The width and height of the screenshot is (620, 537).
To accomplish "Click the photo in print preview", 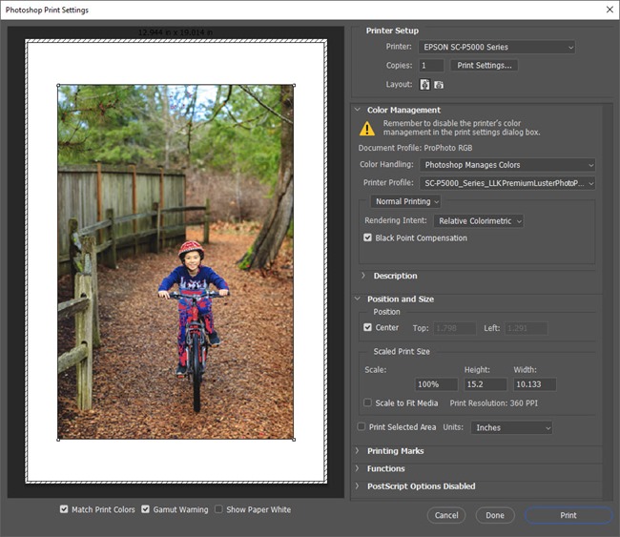I will (176, 261).
